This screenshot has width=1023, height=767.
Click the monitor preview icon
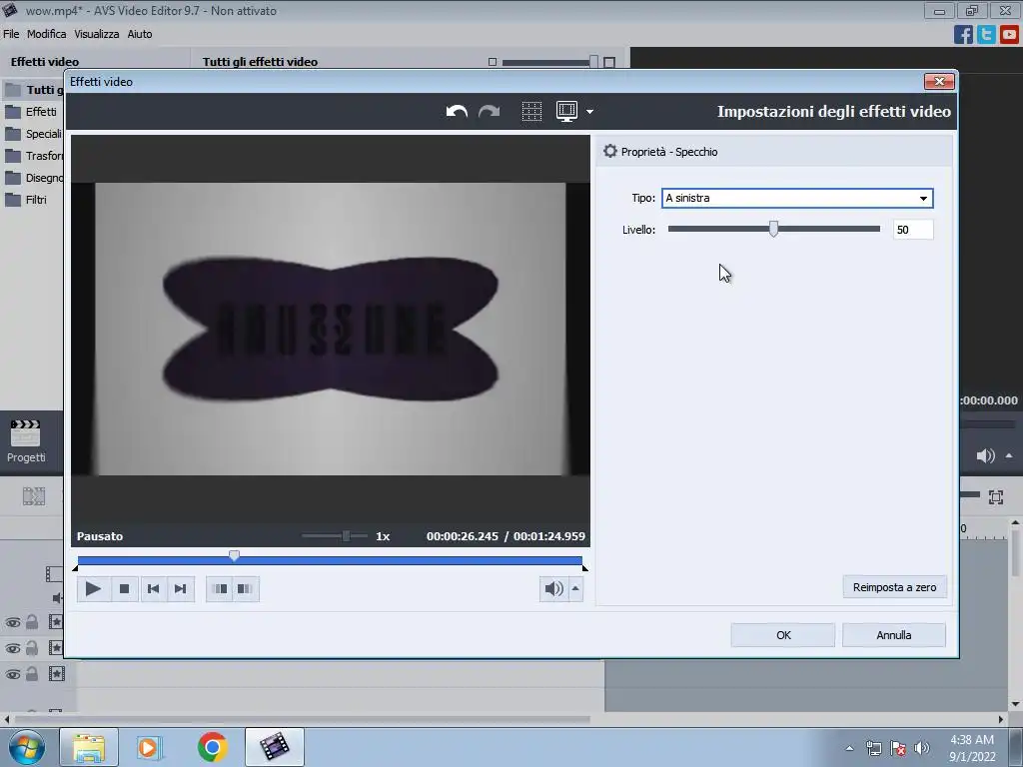pos(566,112)
